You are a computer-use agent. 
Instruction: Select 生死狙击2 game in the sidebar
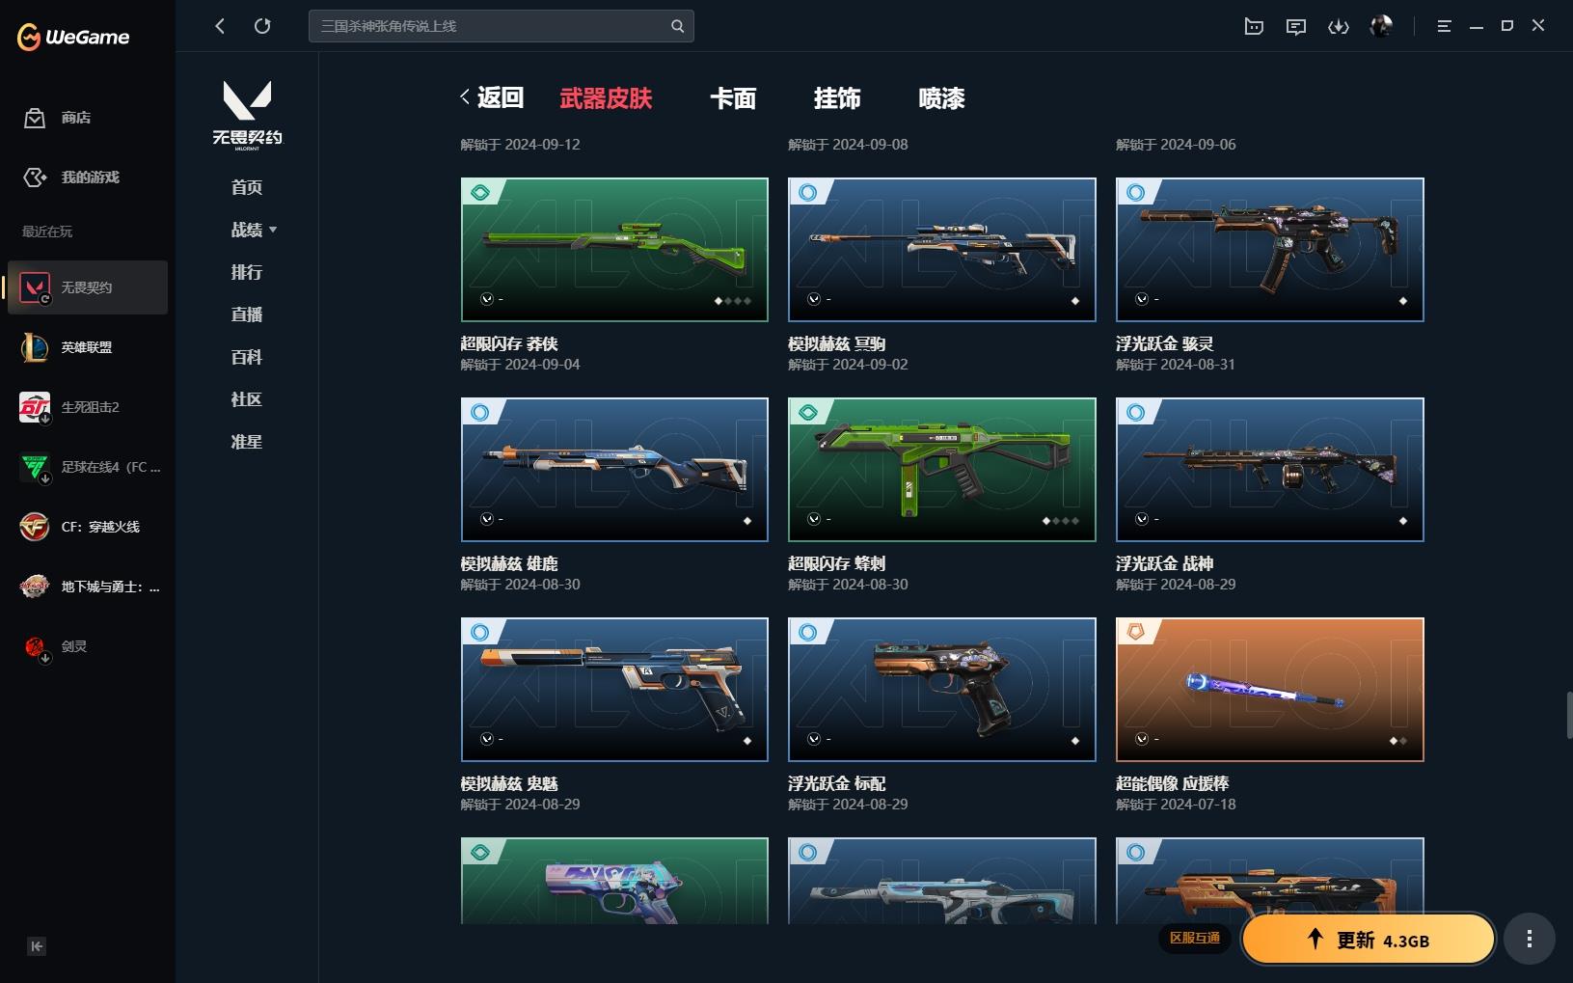pos(88,407)
